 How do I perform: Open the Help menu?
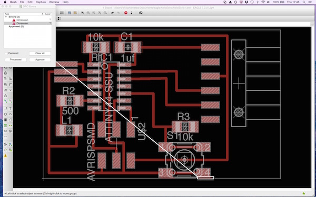[x=65, y=2]
